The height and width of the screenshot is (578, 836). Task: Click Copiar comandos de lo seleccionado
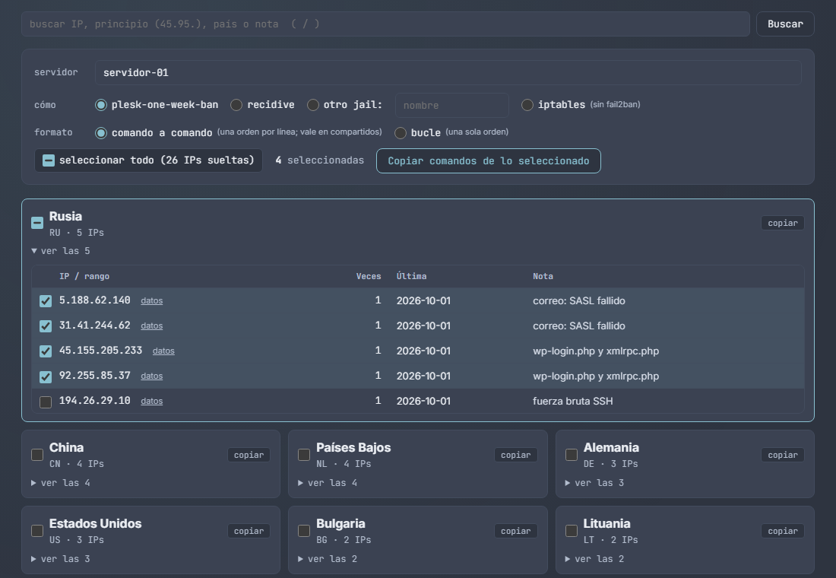[x=489, y=160]
